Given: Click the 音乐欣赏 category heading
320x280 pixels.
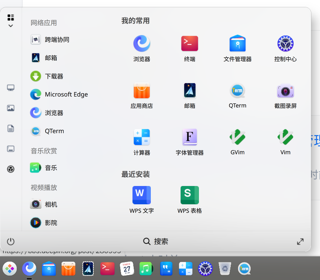Looking at the screenshot, I should (44, 151).
